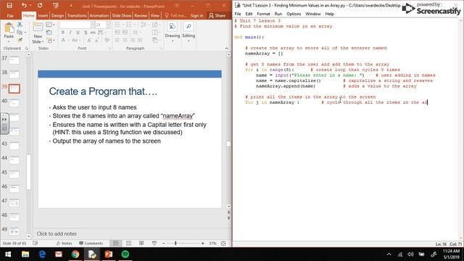Reset the slide layout icon
The height and width of the screenshot is (261, 464).
(49, 32)
